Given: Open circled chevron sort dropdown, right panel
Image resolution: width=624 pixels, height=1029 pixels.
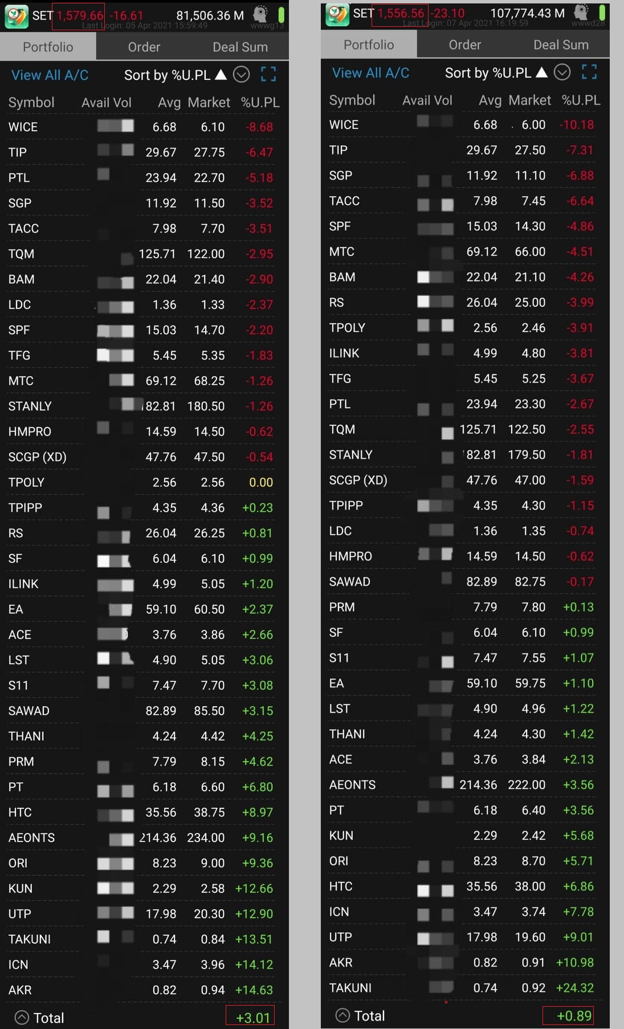Looking at the screenshot, I should point(562,72).
